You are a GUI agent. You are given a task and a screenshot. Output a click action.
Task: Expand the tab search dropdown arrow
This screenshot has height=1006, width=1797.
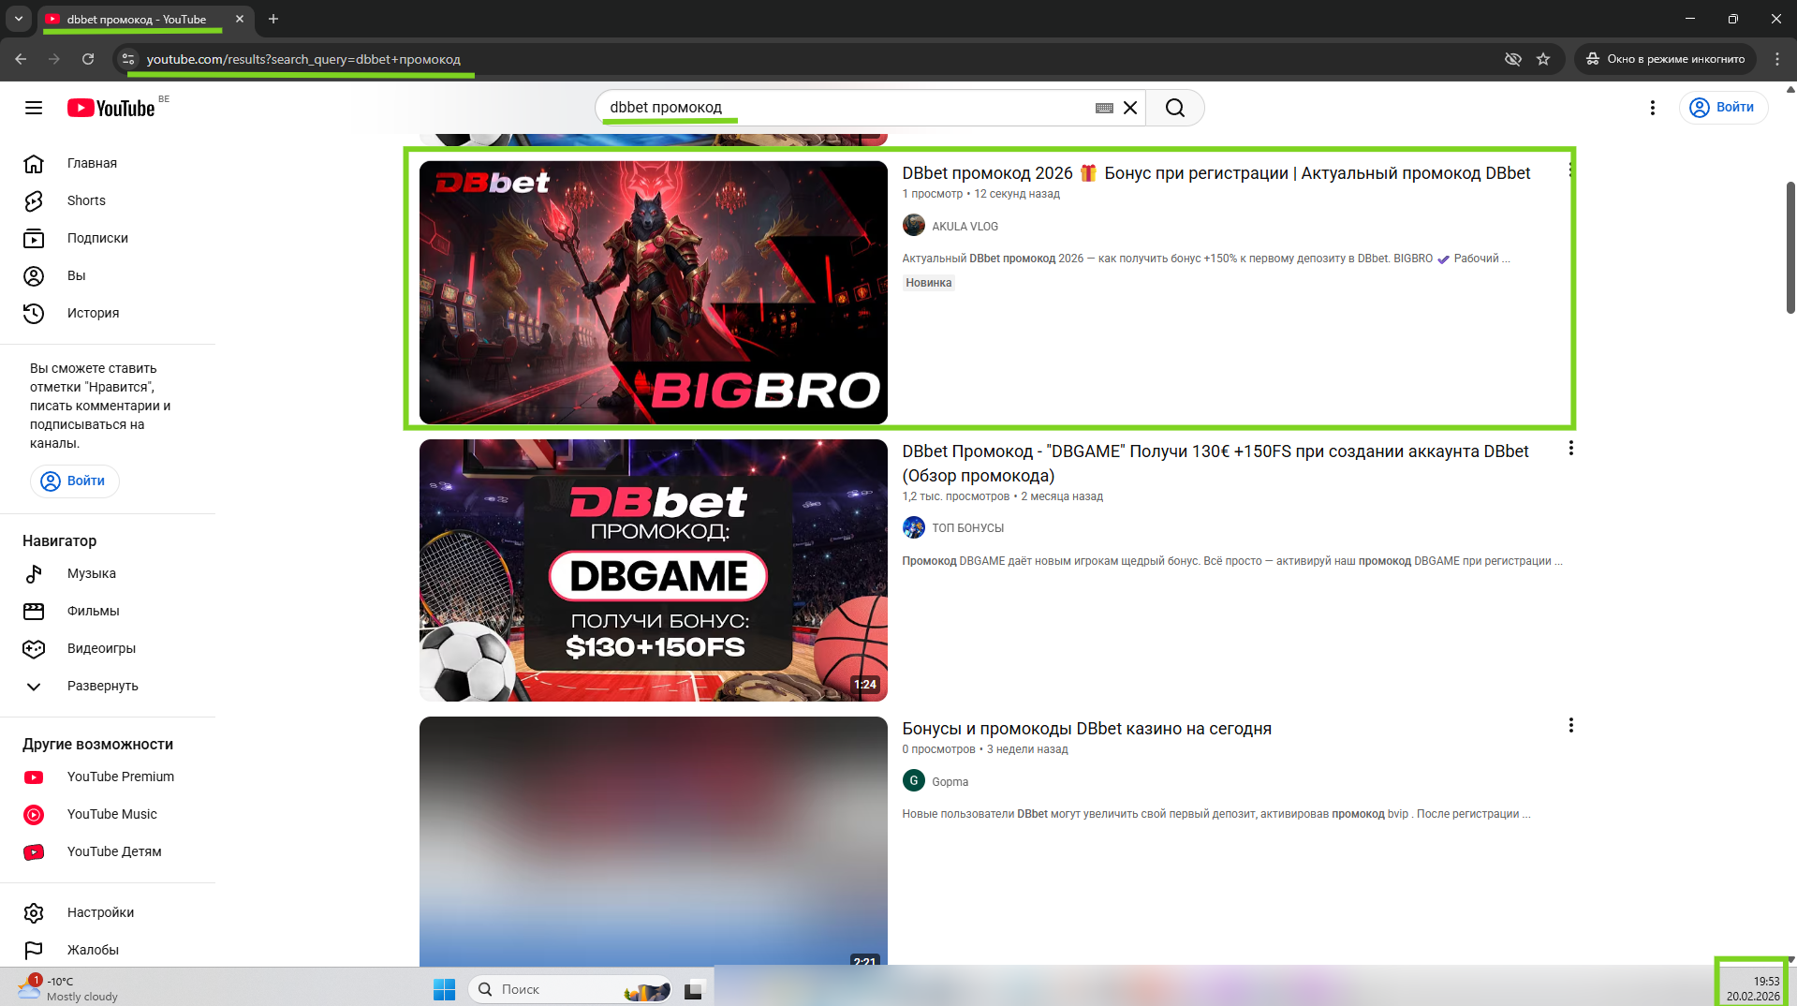coord(19,19)
